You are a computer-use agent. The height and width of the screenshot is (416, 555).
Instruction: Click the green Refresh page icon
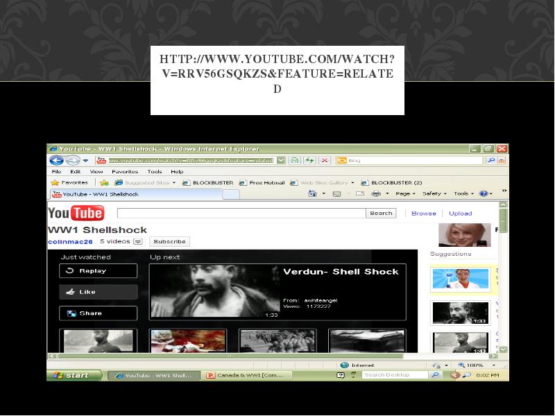point(309,161)
